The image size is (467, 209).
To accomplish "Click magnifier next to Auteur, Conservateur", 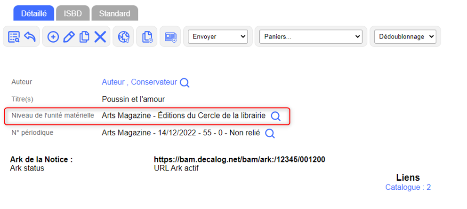I will (185, 83).
